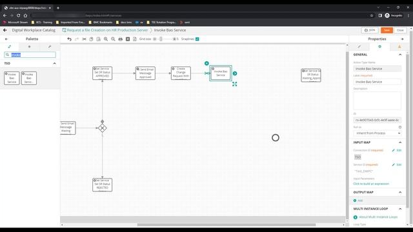The width and height of the screenshot is (413, 232).
Task: Select the first Invoke Bao Service palette item
Action: pyautogui.click(x=12, y=78)
